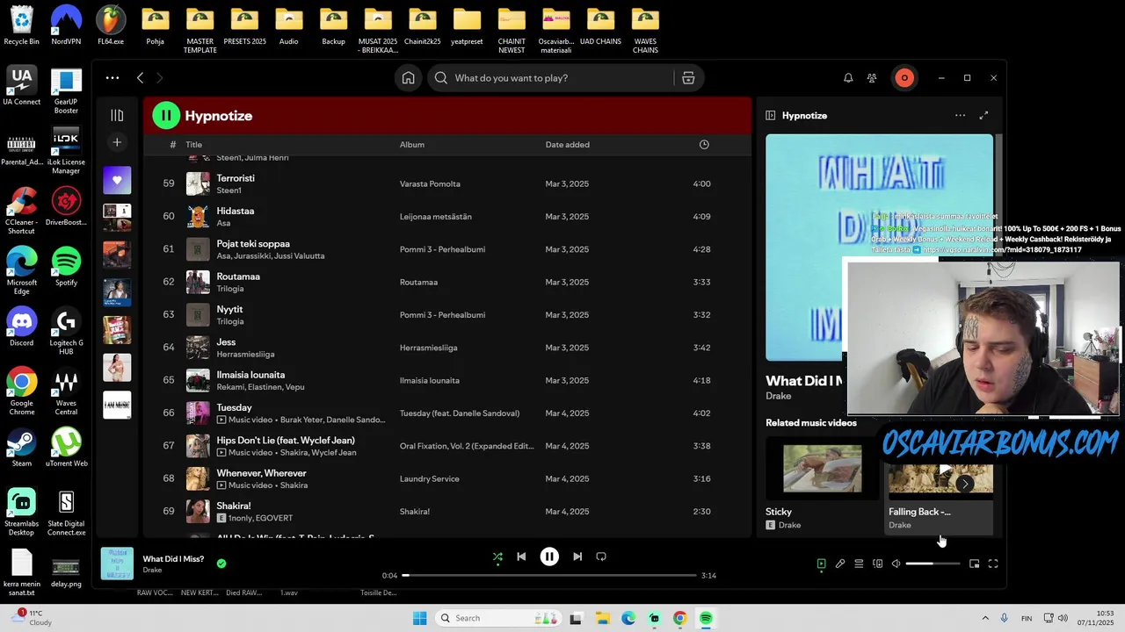The image size is (1125, 632).
Task: Select the Routamaa track row
Action: [448, 282]
